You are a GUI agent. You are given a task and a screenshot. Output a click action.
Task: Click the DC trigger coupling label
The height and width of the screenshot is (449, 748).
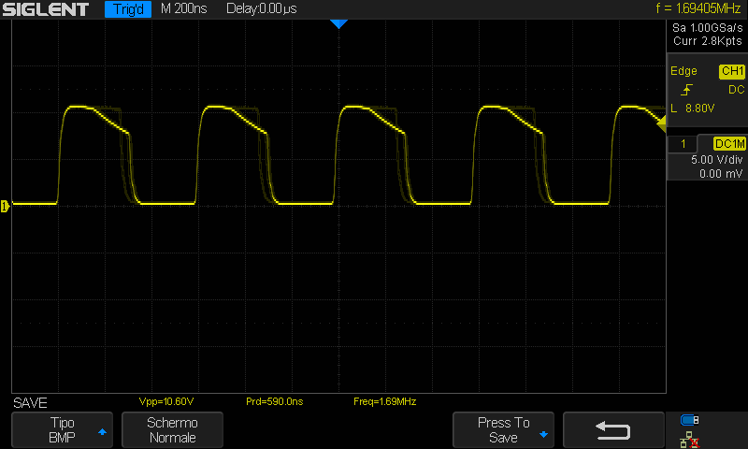[x=736, y=90]
